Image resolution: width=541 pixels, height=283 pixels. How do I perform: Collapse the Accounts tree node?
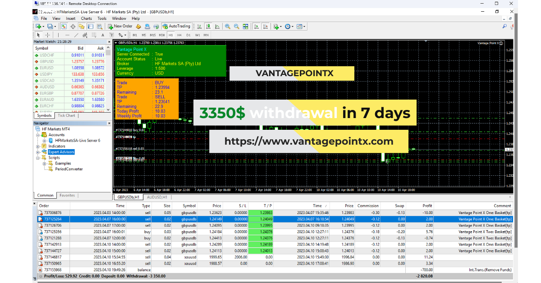pos(38,135)
